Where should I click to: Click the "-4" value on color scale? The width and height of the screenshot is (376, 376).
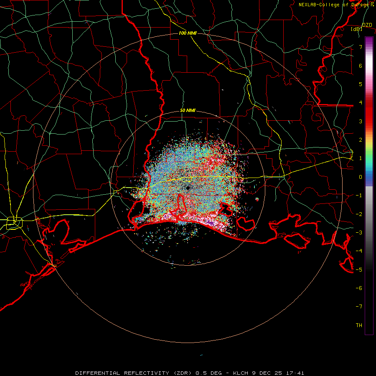point(359,251)
